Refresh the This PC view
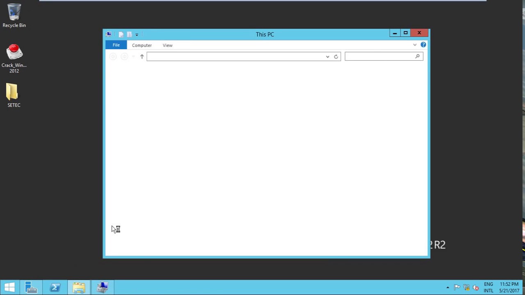Screen dimensions: 525x295 click(336, 57)
